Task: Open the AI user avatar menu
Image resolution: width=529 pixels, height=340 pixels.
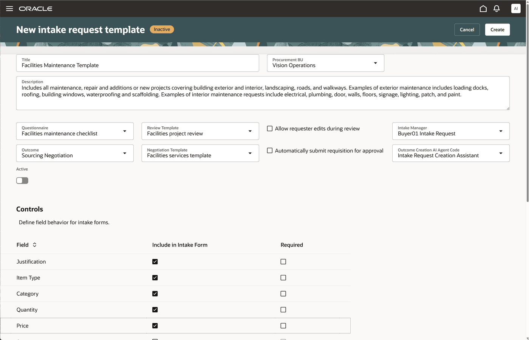Action: tap(516, 8)
